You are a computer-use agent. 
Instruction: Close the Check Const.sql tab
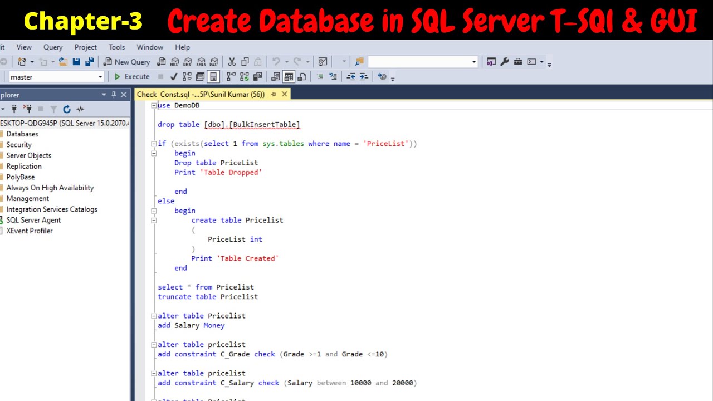click(284, 95)
